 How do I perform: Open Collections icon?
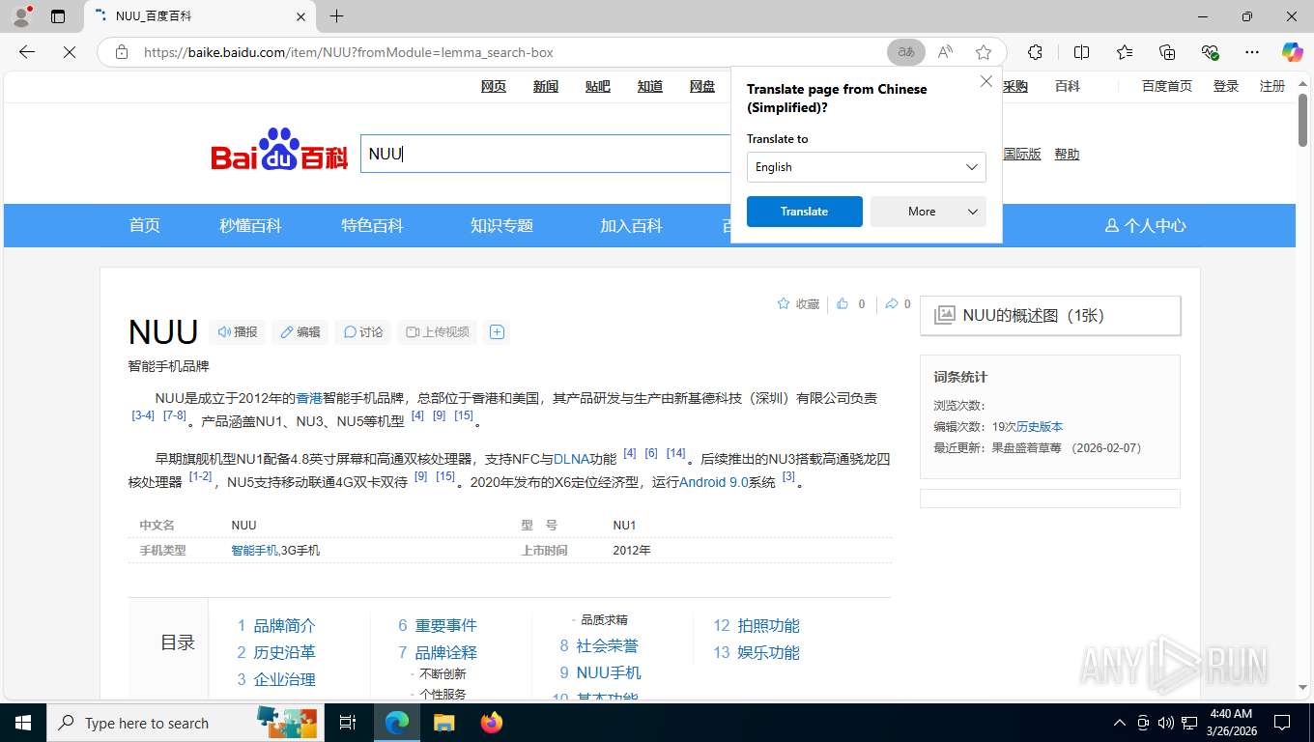(1167, 52)
